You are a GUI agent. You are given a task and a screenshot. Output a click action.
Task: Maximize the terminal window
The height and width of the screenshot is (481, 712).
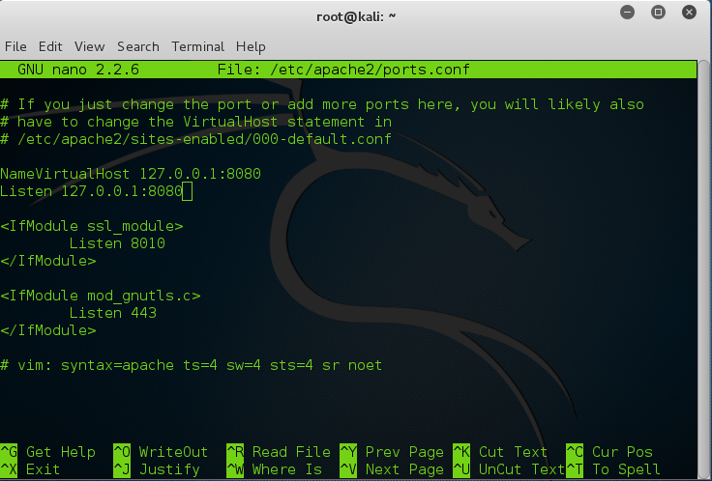658,14
